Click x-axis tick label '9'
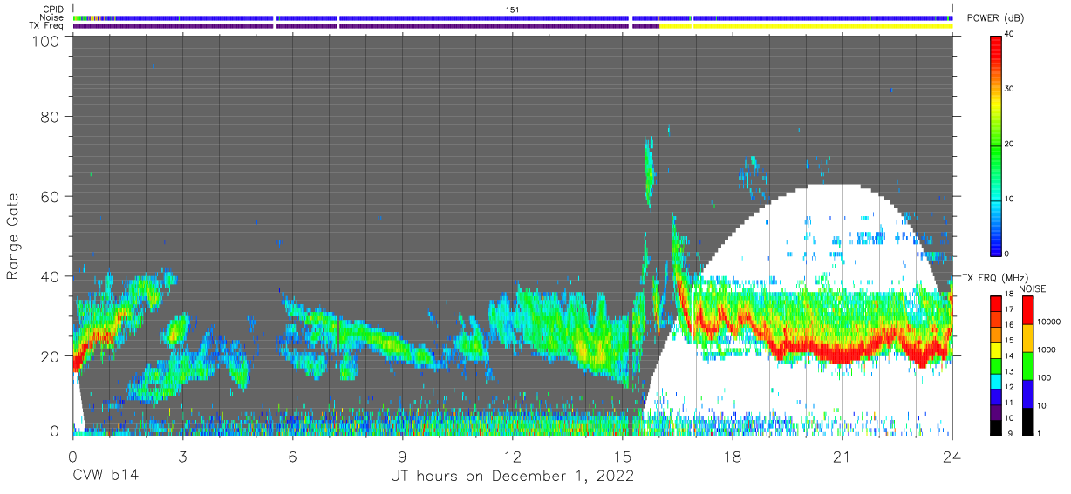 point(402,457)
